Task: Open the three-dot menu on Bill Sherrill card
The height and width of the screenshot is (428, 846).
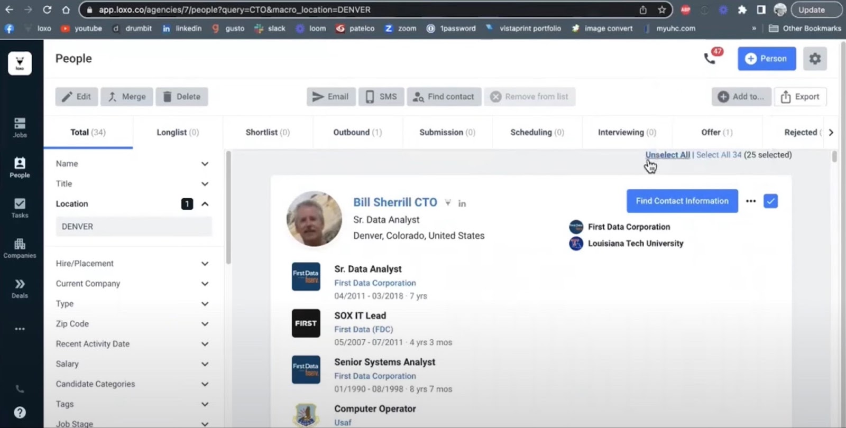Action: pyautogui.click(x=751, y=201)
